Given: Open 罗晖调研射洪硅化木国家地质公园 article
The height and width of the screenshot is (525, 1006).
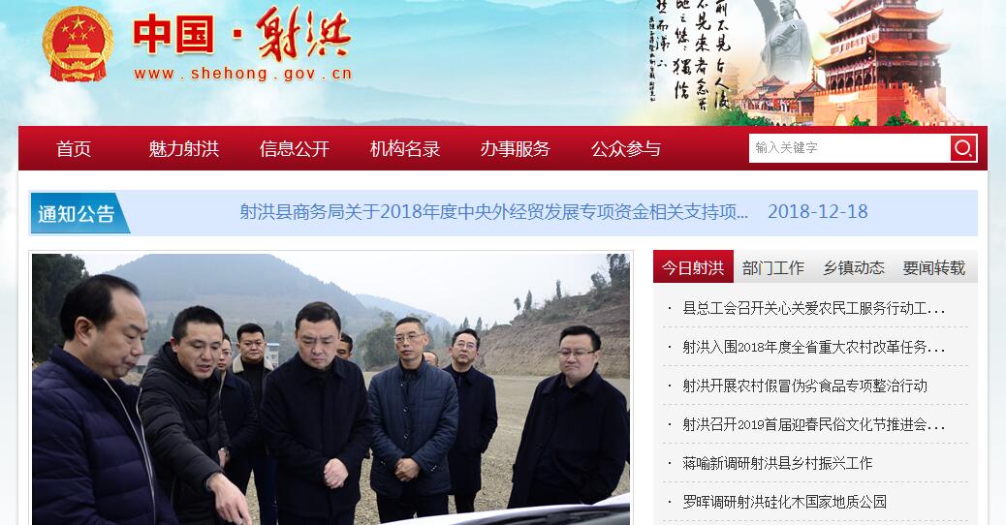Looking at the screenshot, I should 785,502.
